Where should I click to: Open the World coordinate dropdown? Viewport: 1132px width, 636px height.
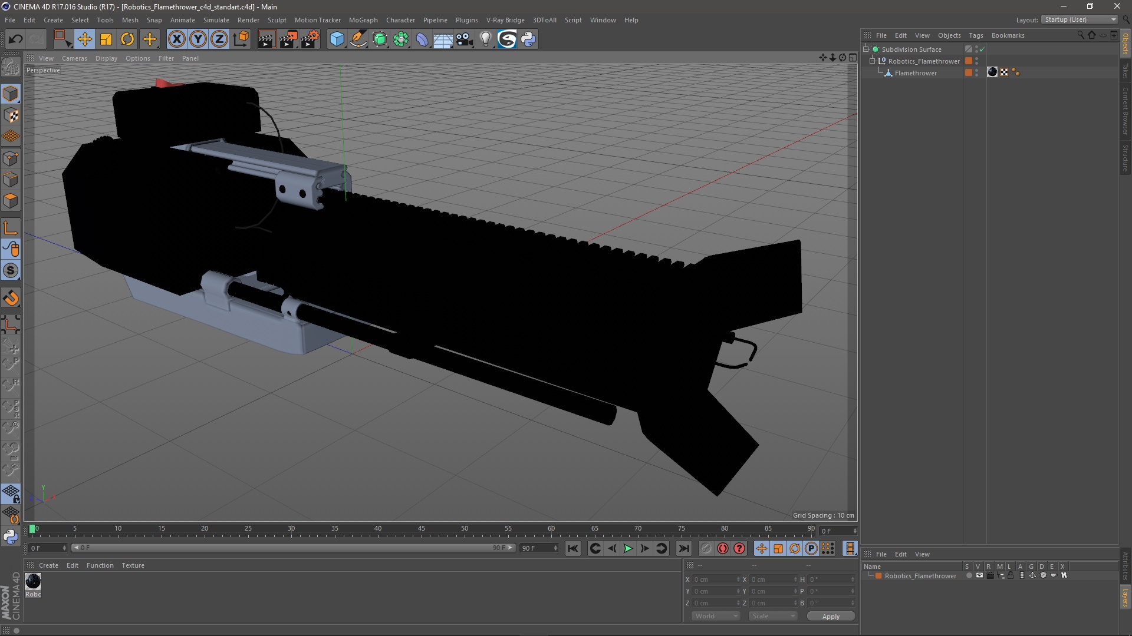(716, 616)
